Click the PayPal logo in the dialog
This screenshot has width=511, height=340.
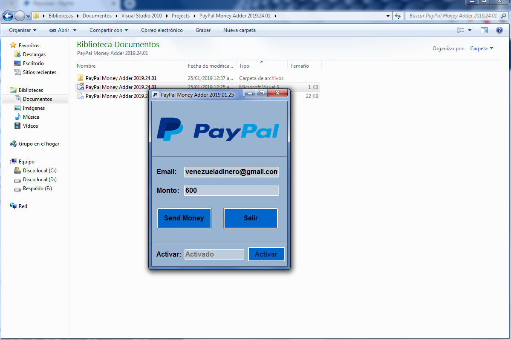pos(218,130)
